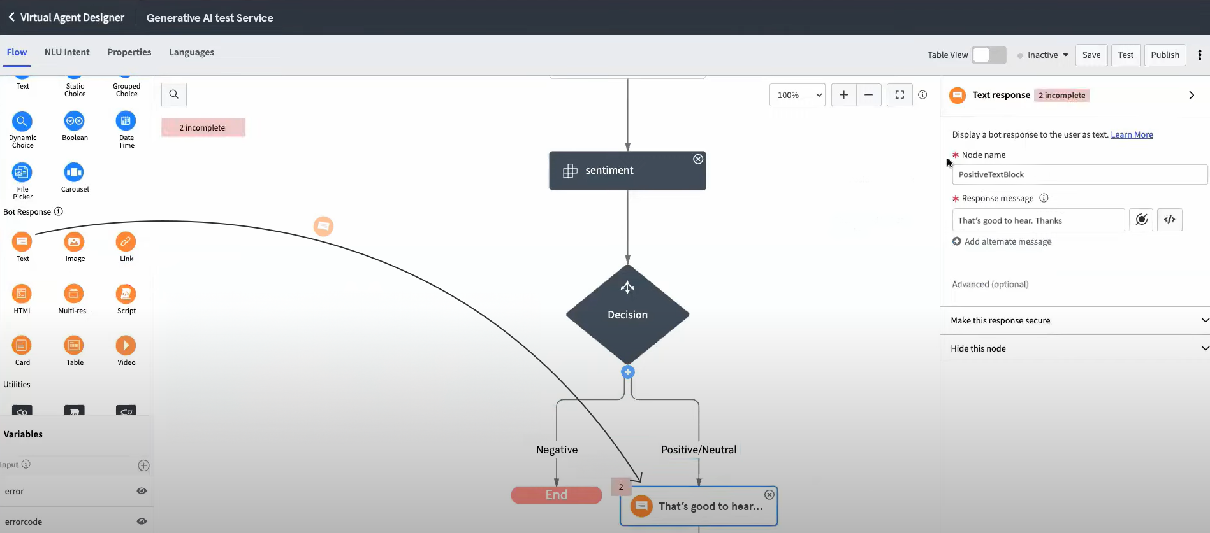
Task: Zoom in on the flow canvas
Action: [843, 95]
